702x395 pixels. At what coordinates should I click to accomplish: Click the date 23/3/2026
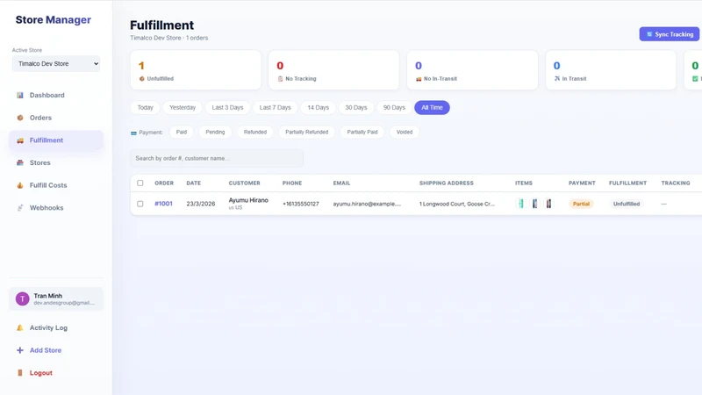click(201, 204)
